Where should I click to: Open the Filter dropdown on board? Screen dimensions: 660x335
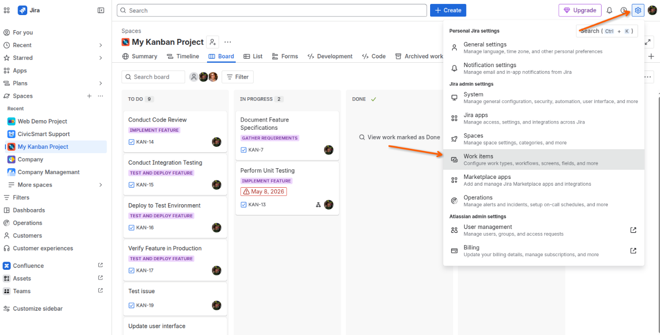tap(238, 77)
